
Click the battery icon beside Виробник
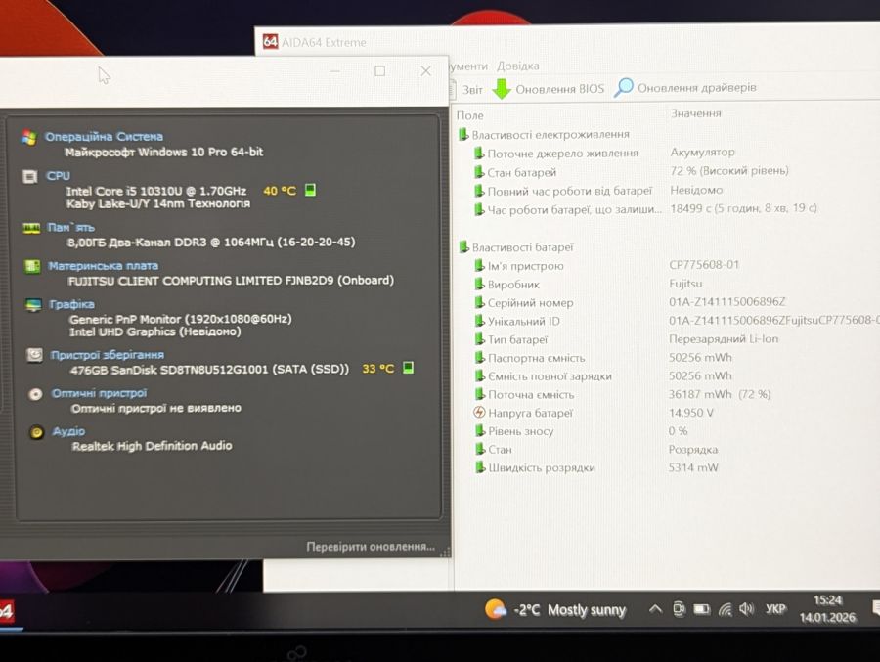(479, 285)
